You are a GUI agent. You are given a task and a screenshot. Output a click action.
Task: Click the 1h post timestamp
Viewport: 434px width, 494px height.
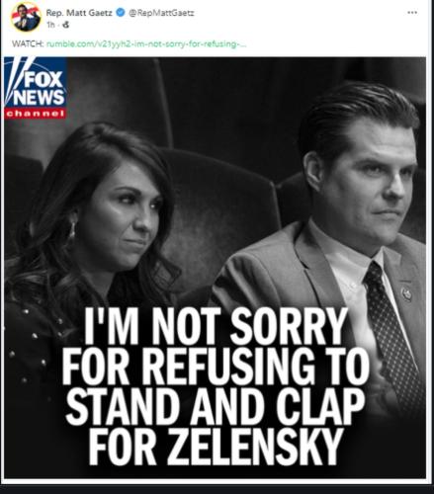coord(50,25)
